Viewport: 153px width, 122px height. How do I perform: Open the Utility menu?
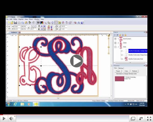(x=15, y=19)
